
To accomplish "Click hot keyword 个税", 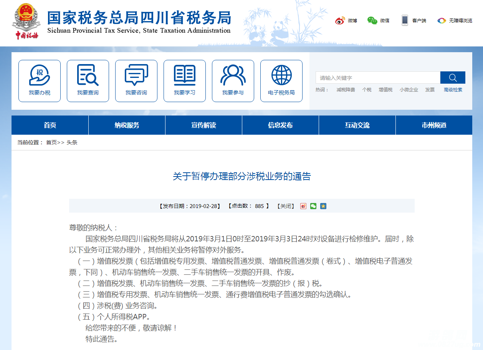I will tap(367, 90).
